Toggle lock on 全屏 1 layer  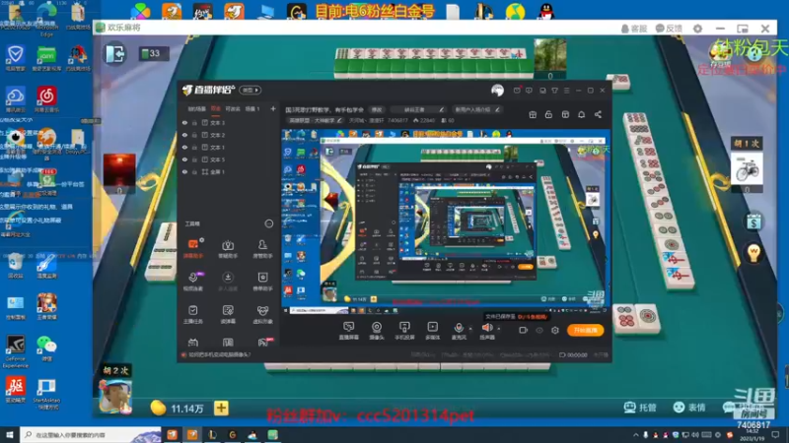194,171
